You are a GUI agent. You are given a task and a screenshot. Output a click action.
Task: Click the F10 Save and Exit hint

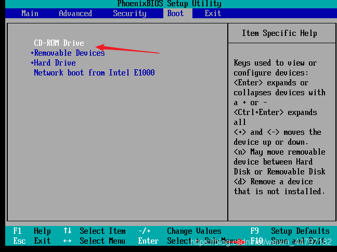pos(288,241)
